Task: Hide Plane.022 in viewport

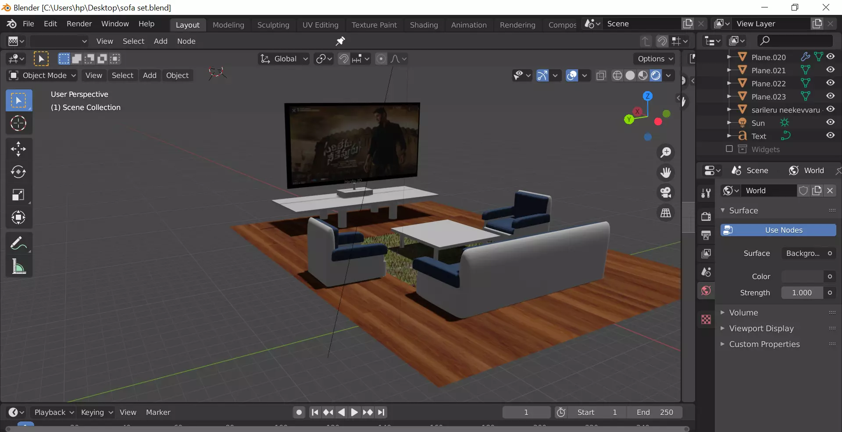Action: 831,83
